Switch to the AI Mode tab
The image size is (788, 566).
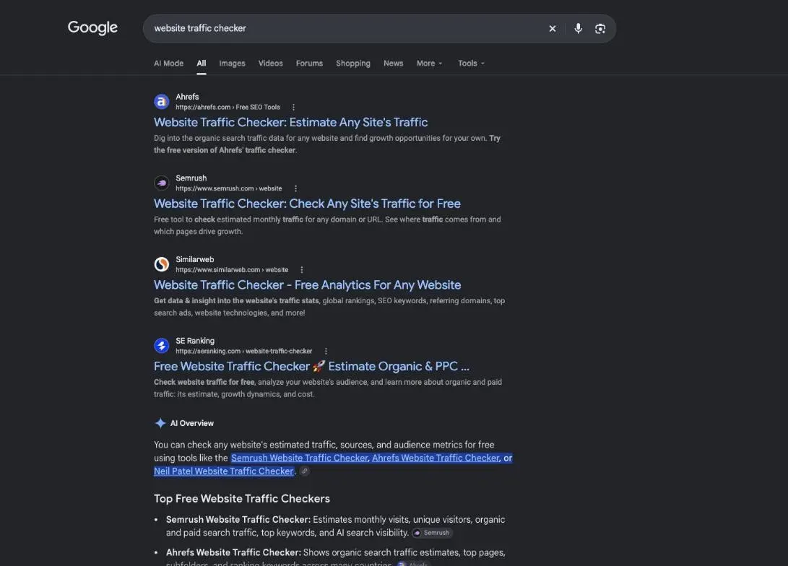click(x=168, y=64)
